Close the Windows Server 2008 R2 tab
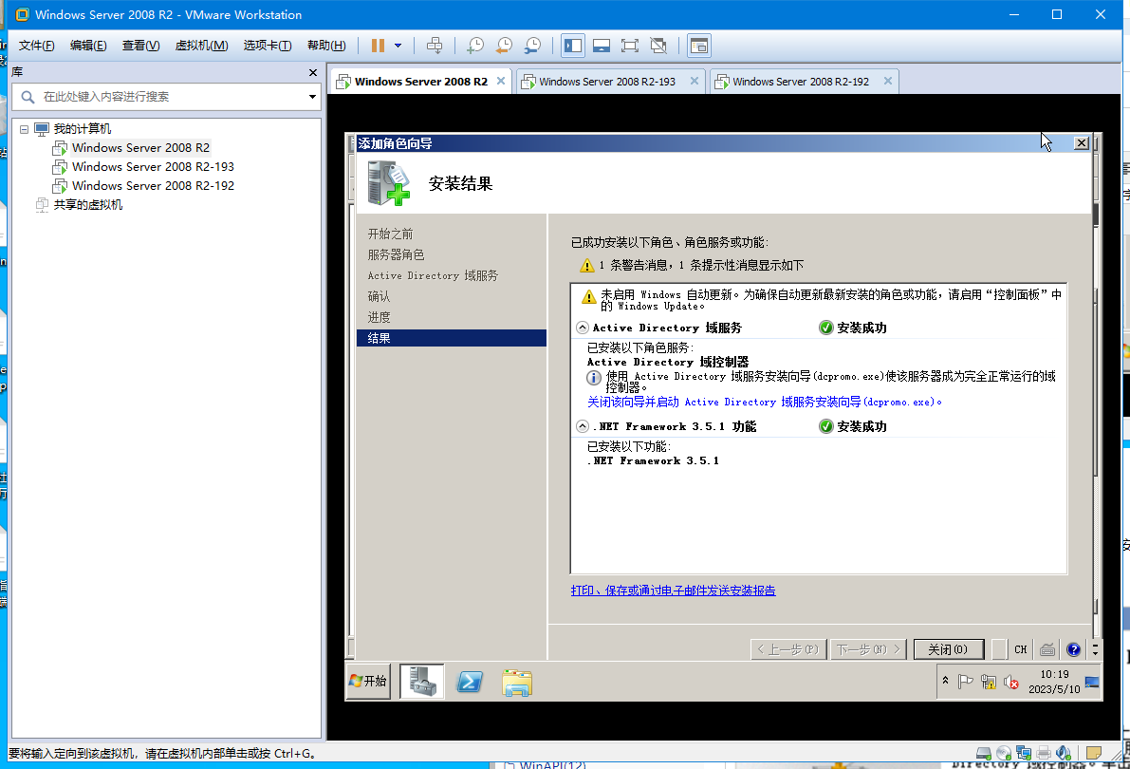The width and height of the screenshot is (1130, 769). tap(501, 81)
